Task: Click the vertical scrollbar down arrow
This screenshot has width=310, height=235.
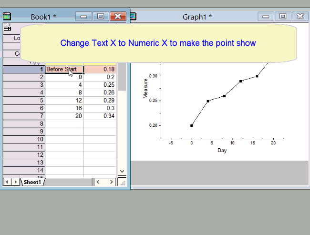Action: pyautogui.click(x=122, y=171)
